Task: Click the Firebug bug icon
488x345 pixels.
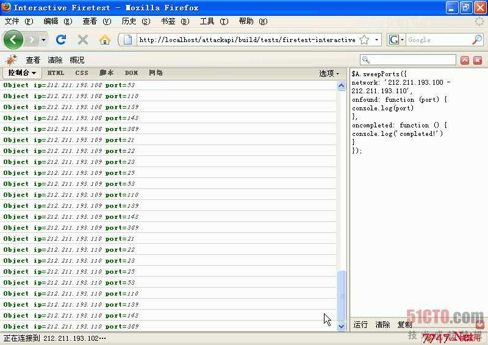Action: click(12, 60)
